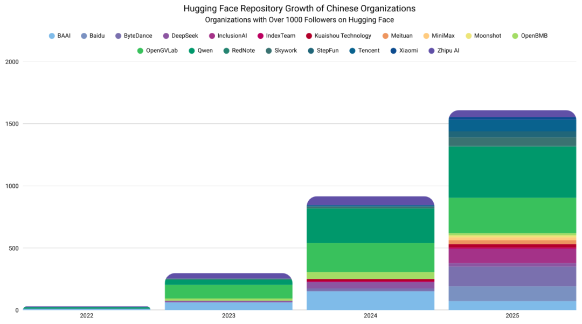
Task: Click the Qwen segment of 2025 bar
Action: coord(512,172)
